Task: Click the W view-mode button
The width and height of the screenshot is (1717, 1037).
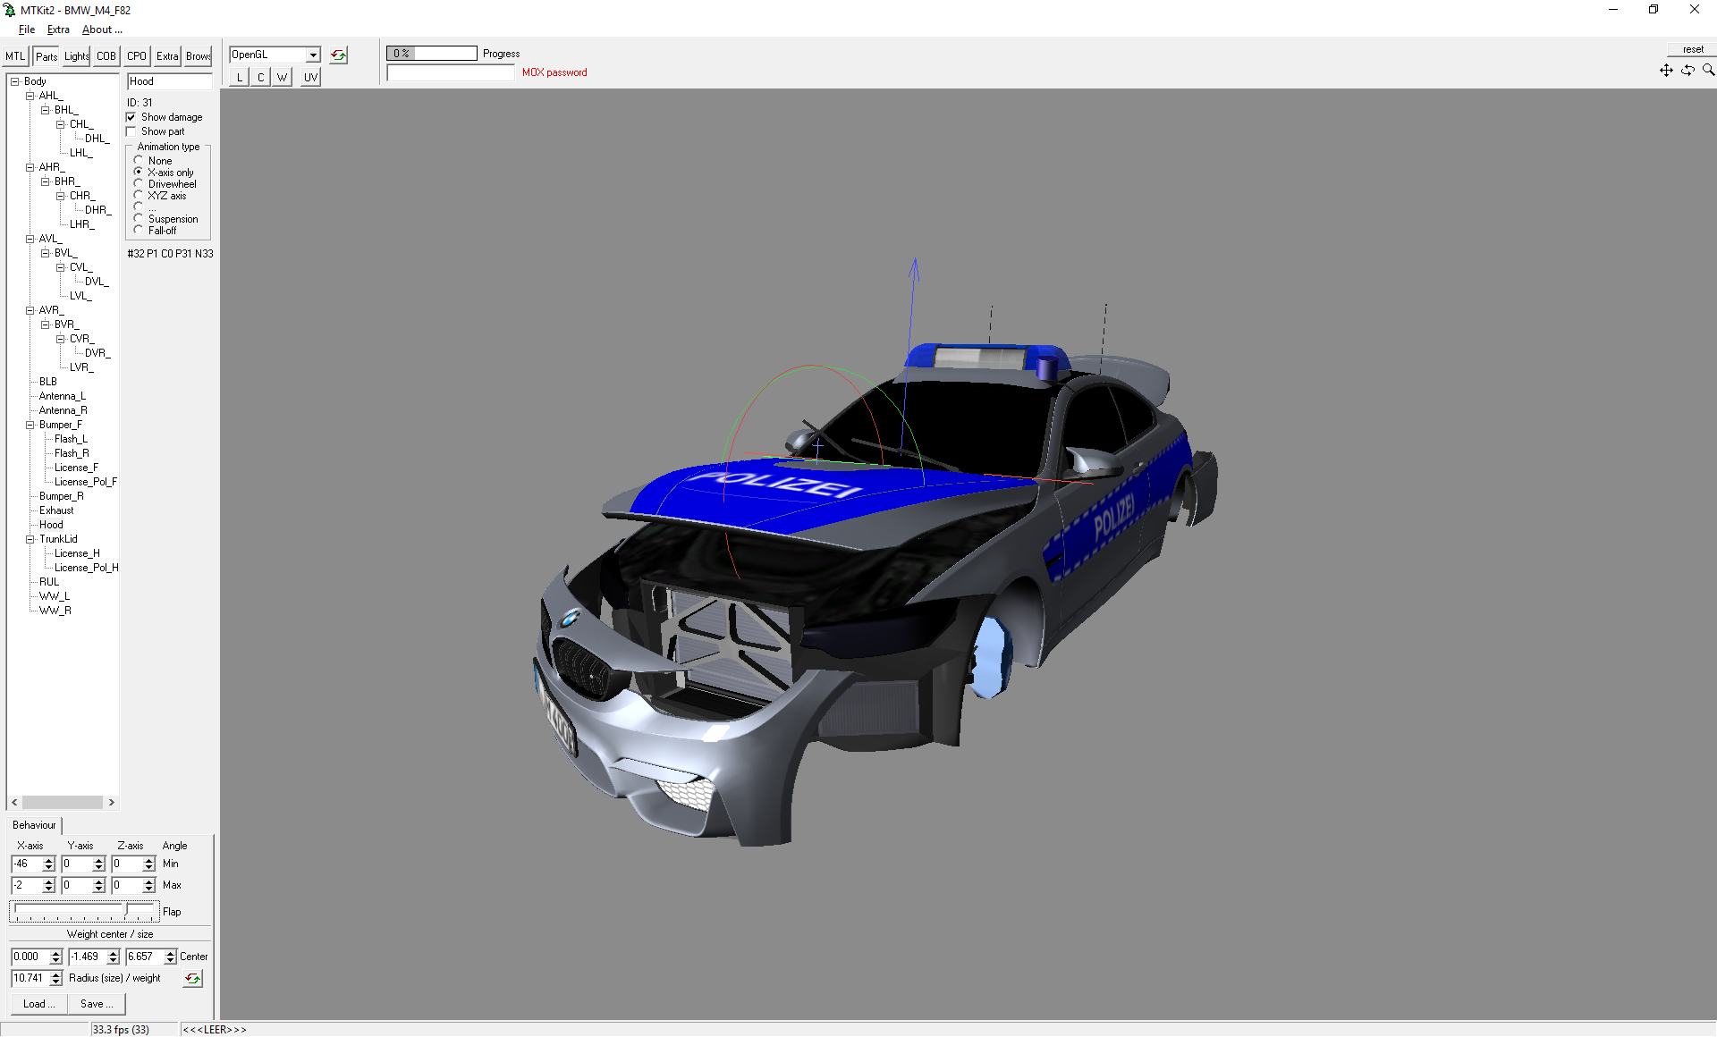Action: pyautogui.click(x=283, y=78)
